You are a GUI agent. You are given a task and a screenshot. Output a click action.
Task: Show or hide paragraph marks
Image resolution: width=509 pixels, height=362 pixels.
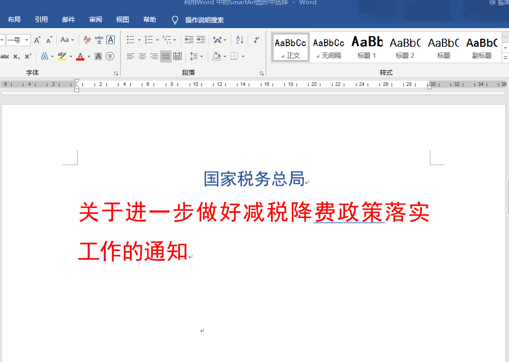pos(257,40)
